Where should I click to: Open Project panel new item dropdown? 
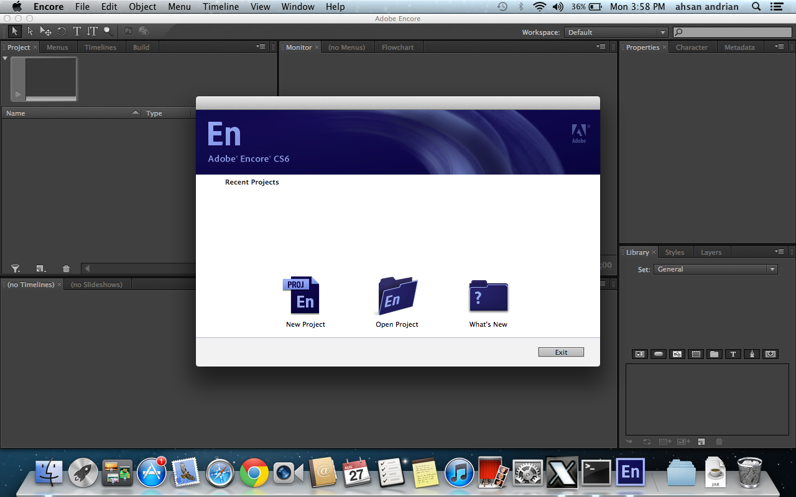[41, 269]
